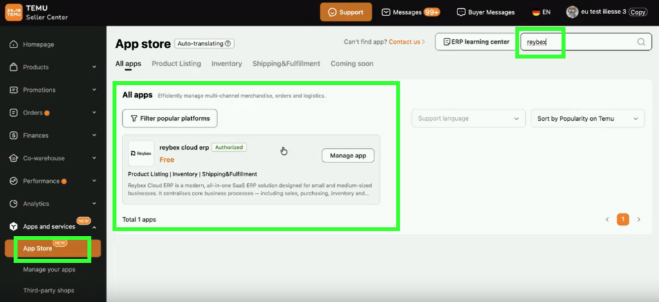The image size is (659, 302).
Task: Expand the Promotions menu chevron
Action: [x=94, y=90]
